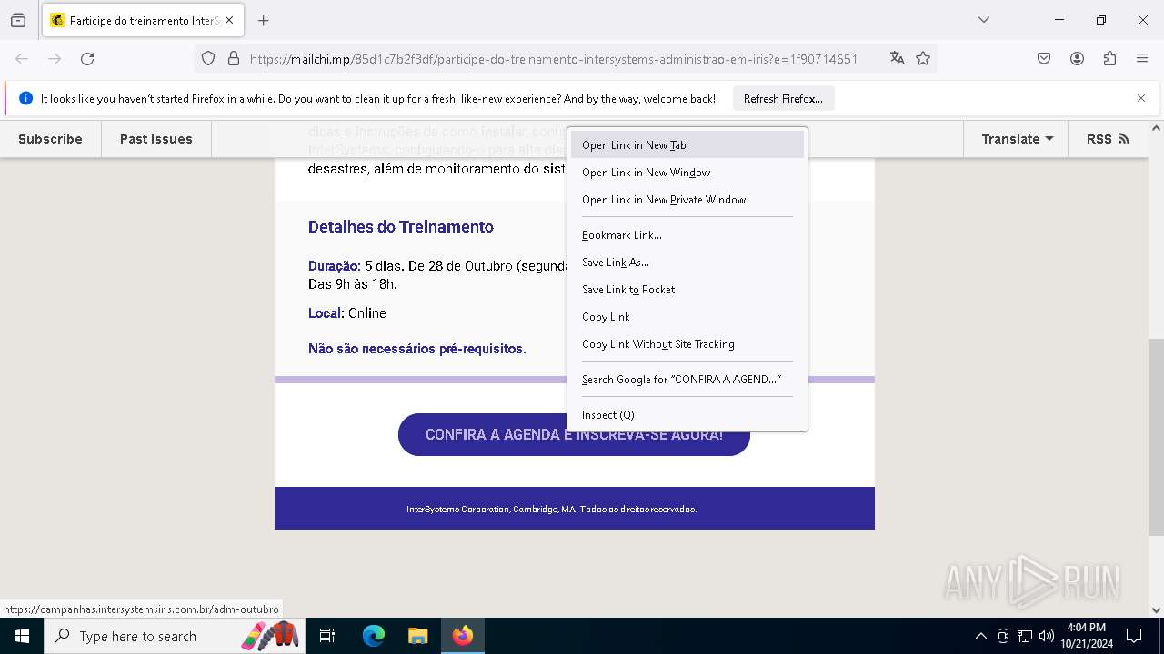Viewport: 1164px width, 654px height.
Task: Open Past Issues
Action: [x=156, y=139]
